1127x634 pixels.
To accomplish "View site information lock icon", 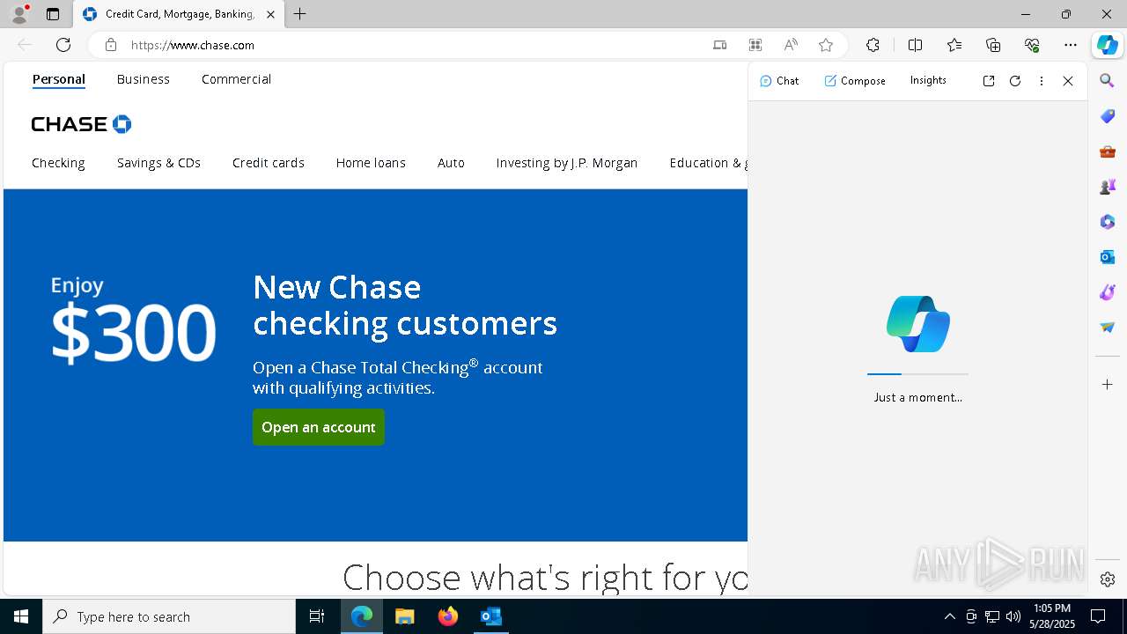I will click(x=111, y=45).
